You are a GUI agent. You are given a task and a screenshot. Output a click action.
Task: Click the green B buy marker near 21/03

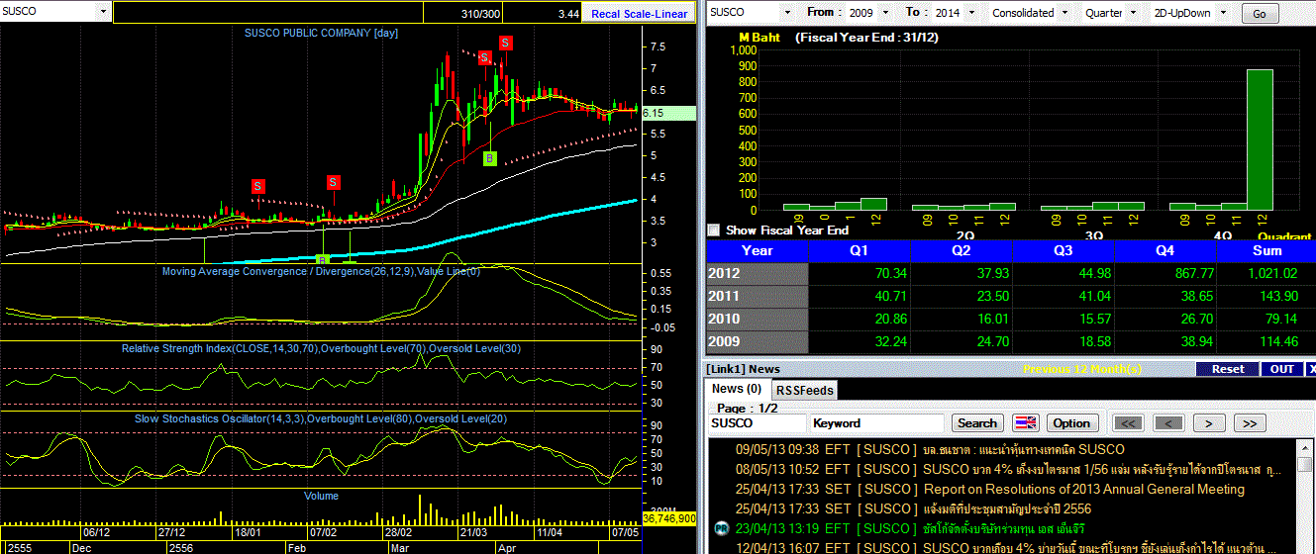pyautogui.click(x=489, y=158)
